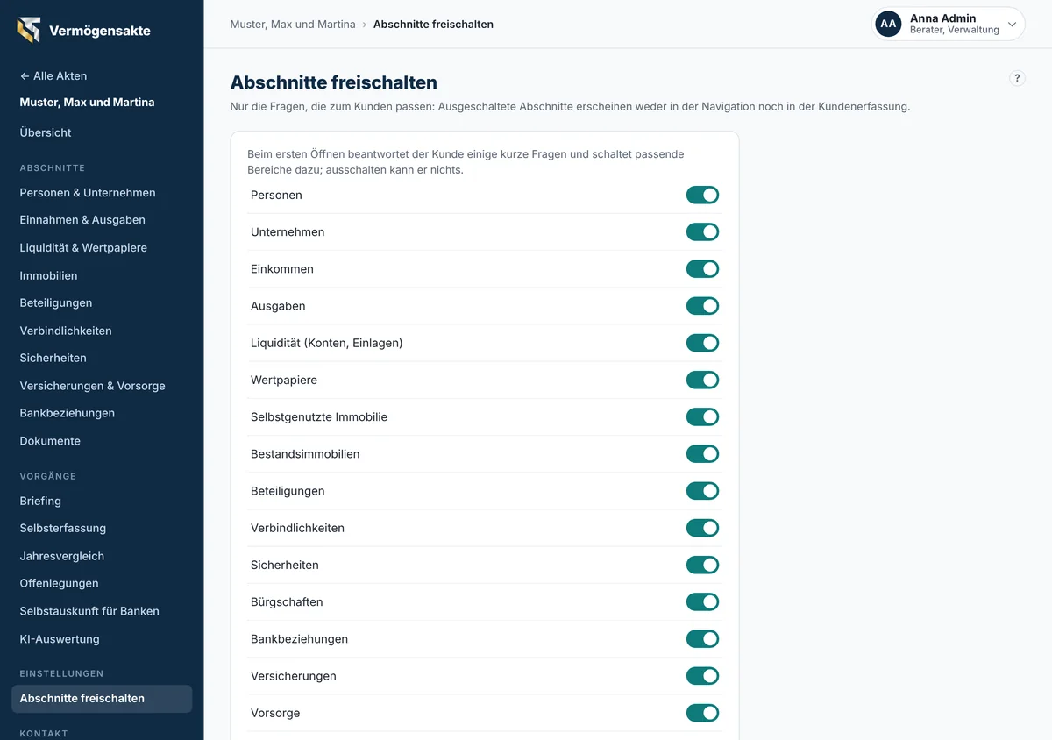Image resolution: width=1052 pixels, height=740 pixels.
Task: Open the help question mark icon
Action: coord(1017,78)
